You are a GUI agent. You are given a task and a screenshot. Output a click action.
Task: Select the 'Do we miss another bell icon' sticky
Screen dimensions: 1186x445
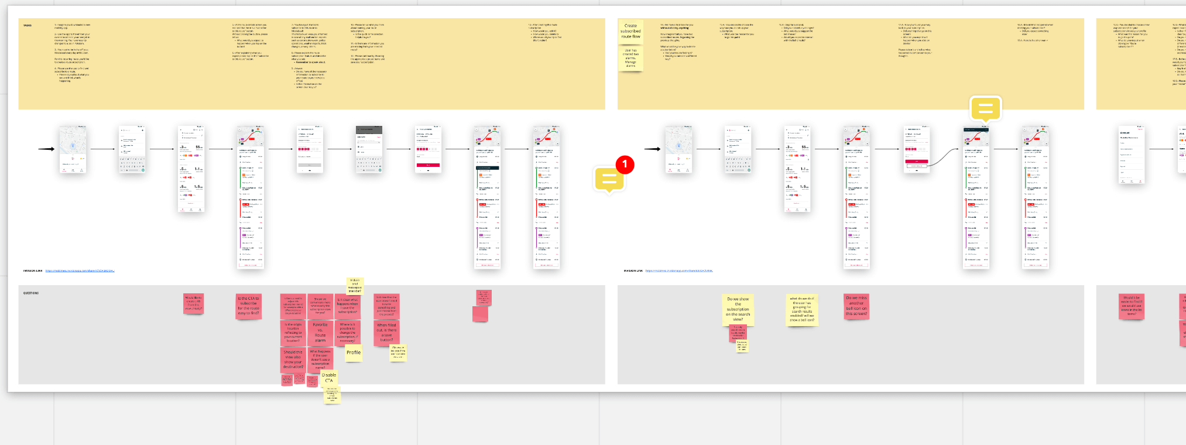(856, 306)
